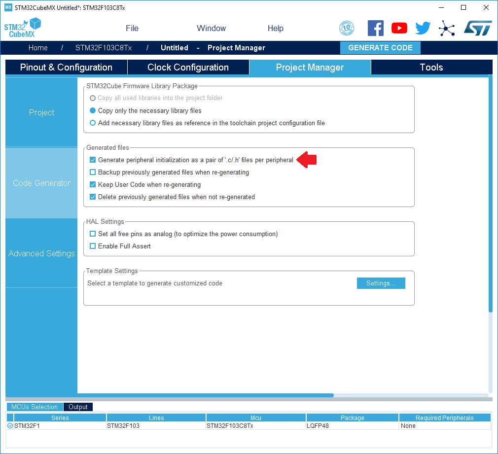This screenshot has width=498, height=454.
Task: Open the File menu
Action: click(x=132, y=28)
